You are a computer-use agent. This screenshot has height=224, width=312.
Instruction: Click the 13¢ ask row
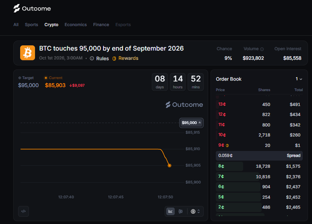click(x=259, y=104)
